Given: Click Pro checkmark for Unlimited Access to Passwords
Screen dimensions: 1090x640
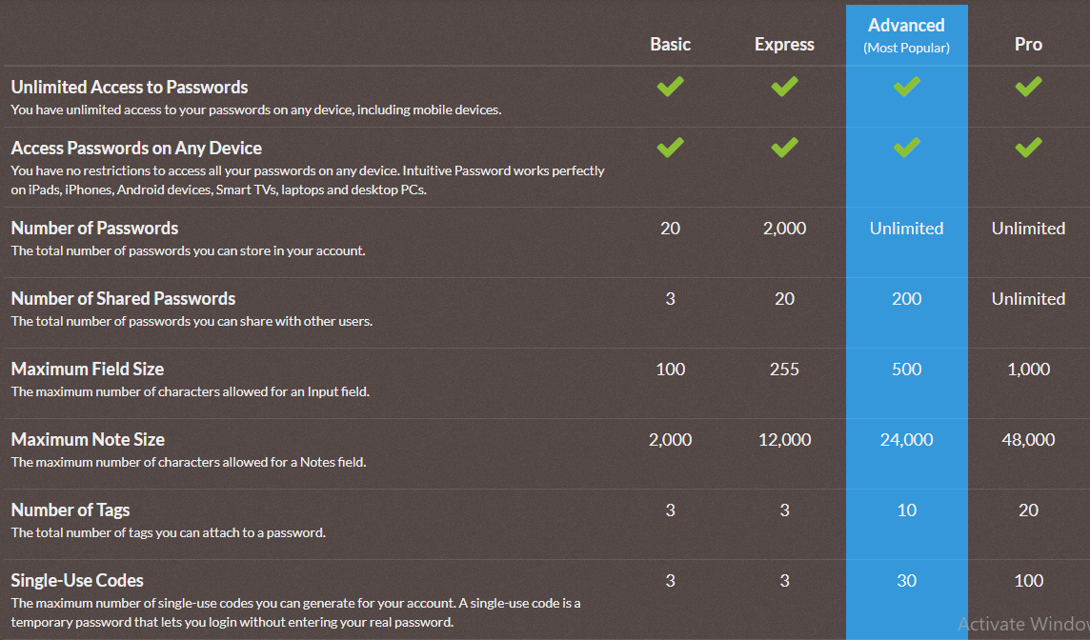Looking at the screenshot, I should pos(1028,87).
